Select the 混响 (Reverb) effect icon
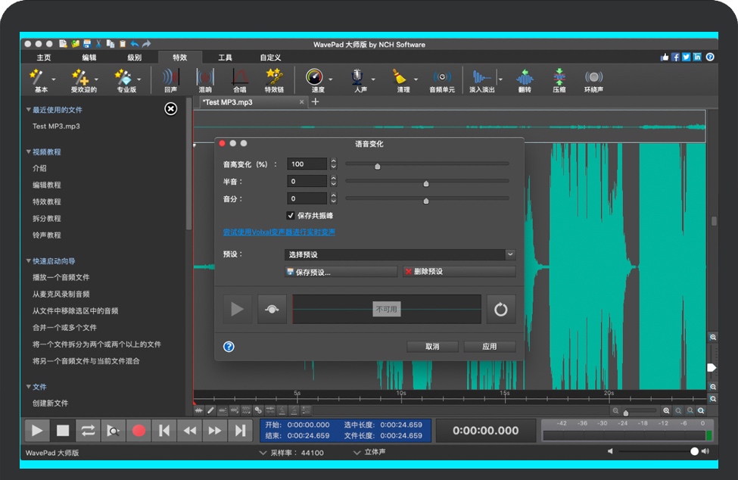Viewport: 738px width, 480px height. click(204, 79)
